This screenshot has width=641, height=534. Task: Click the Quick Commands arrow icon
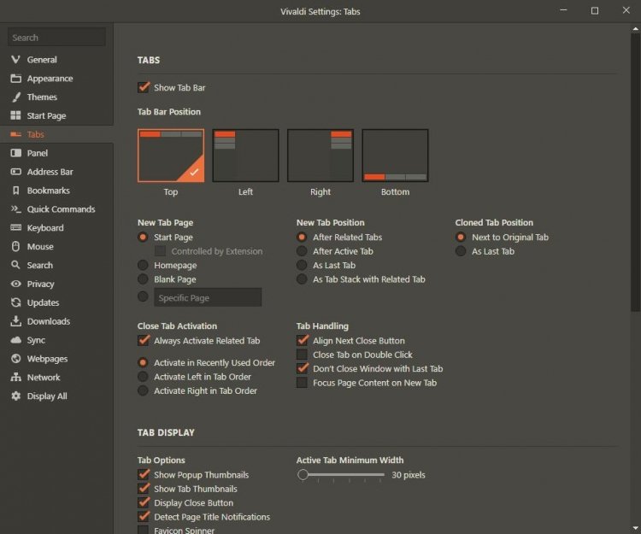[15, 208]
